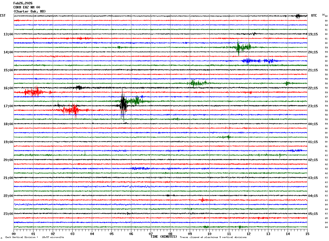The width and height of the screenshot is (329, 241).
Task: Select the 23:00 CST time label
Action: click(8, 214)
